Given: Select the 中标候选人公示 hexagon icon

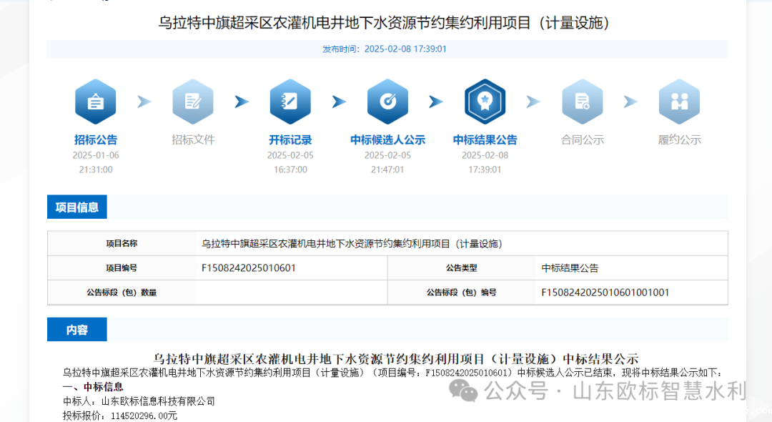Looking at the screenshot, I should click(x=387, y=102).
